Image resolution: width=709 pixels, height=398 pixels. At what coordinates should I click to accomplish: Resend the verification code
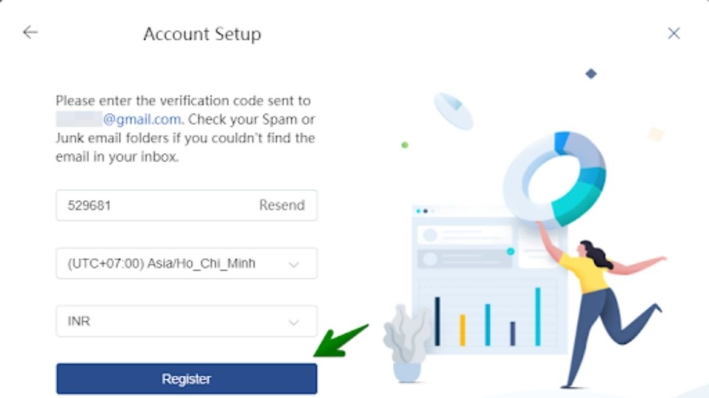[282, 205]
